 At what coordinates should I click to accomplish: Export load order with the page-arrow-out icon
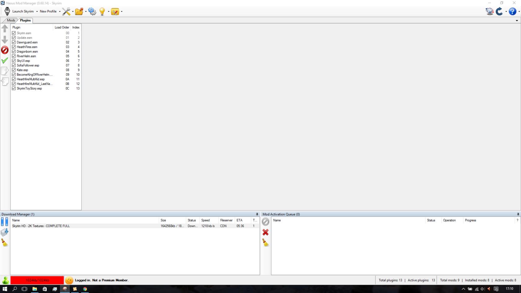5,71
